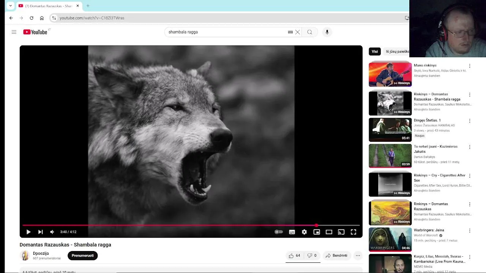
Task: Click the World of Warcraft channel name
Action: [x=426, y=235]
